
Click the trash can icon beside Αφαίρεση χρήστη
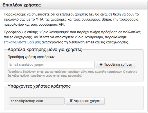(x=71, y=101)
